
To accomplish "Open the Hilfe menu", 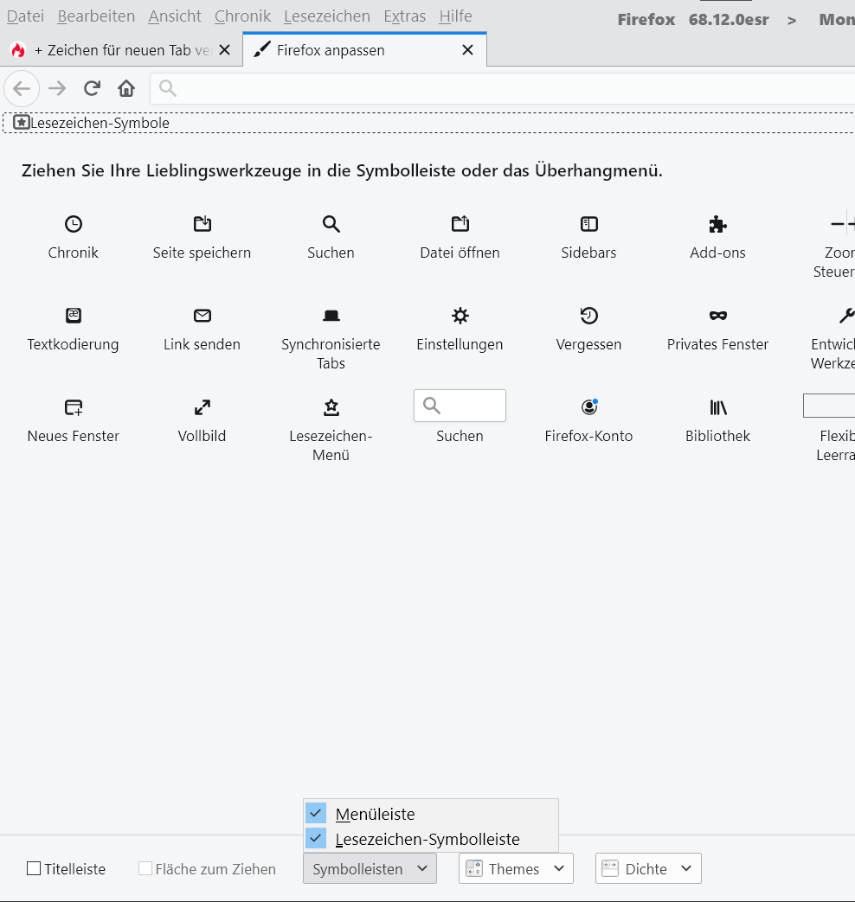I will [x=455, y=16].
